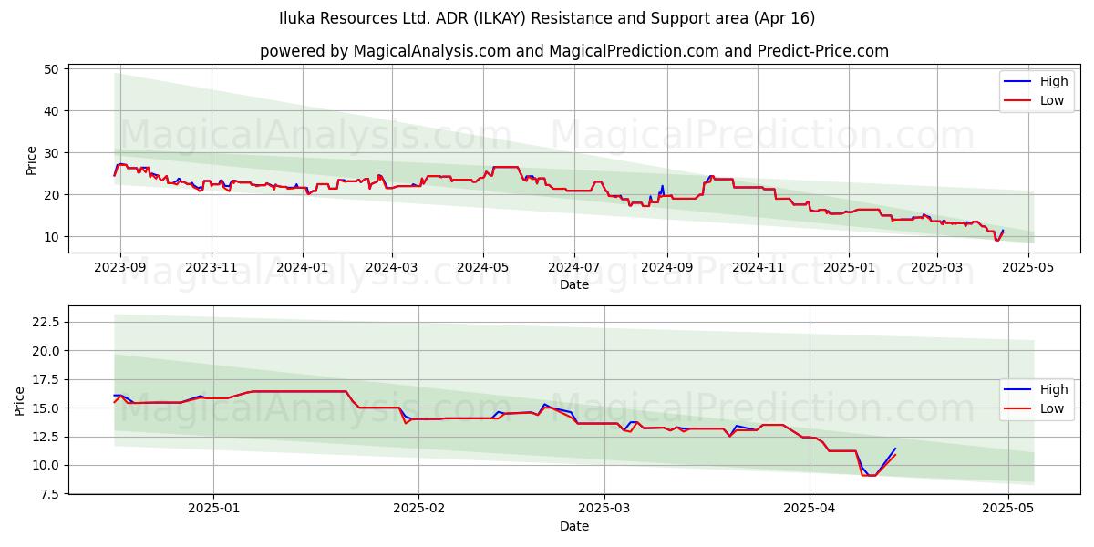Click the 'Date' x-axis label under the upper chart
The width and height of the screenshot is (1094, 547).
point(574,284)
